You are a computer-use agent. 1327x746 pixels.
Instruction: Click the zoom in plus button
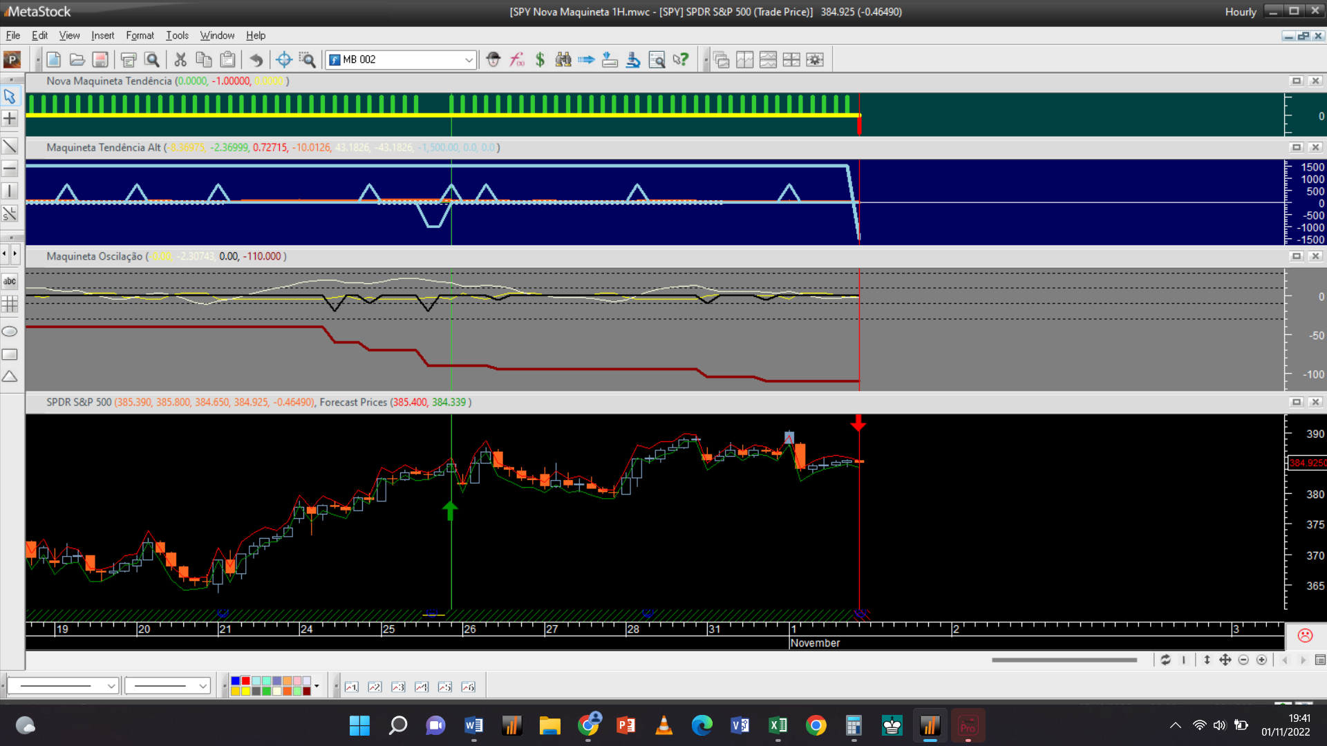click(1261, 660)
